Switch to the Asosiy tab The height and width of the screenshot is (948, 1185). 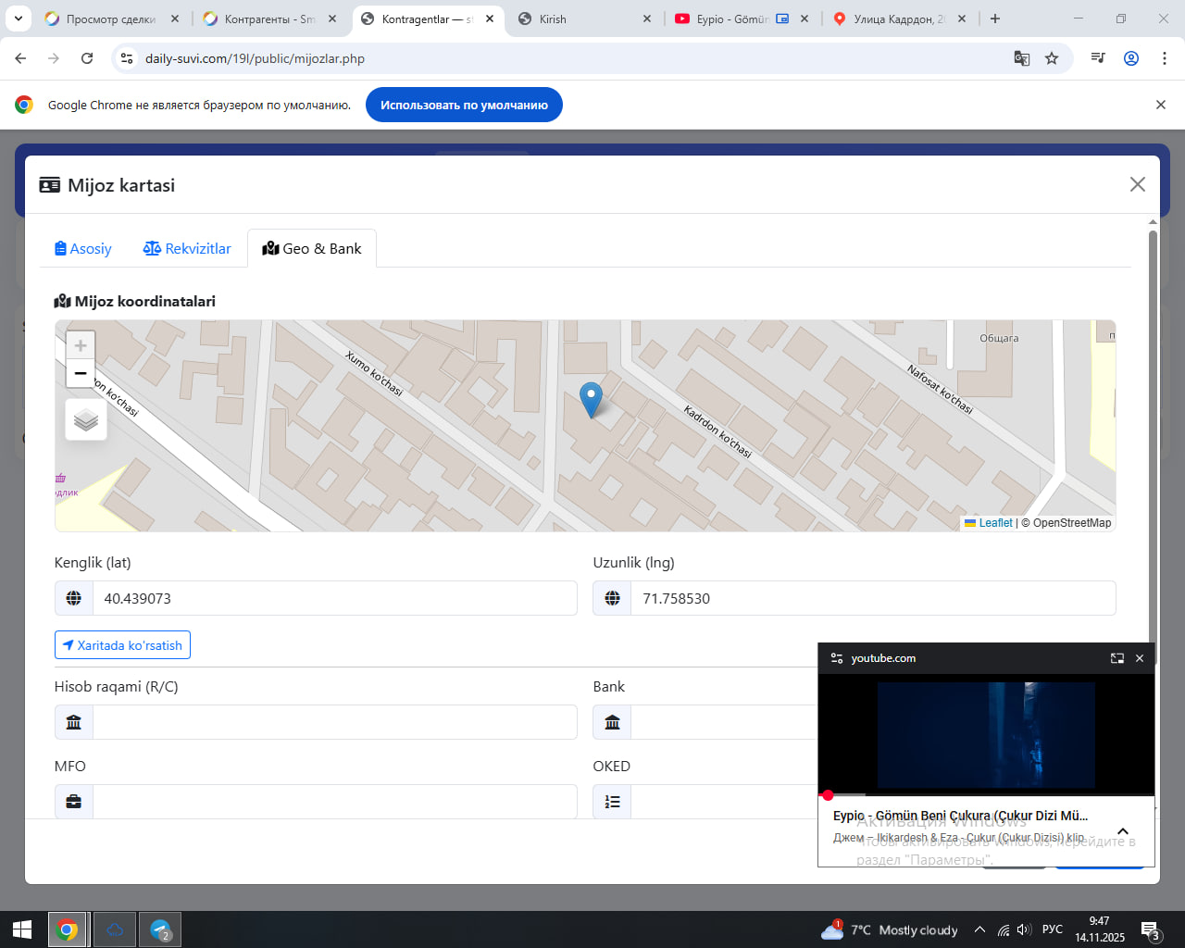83,249
